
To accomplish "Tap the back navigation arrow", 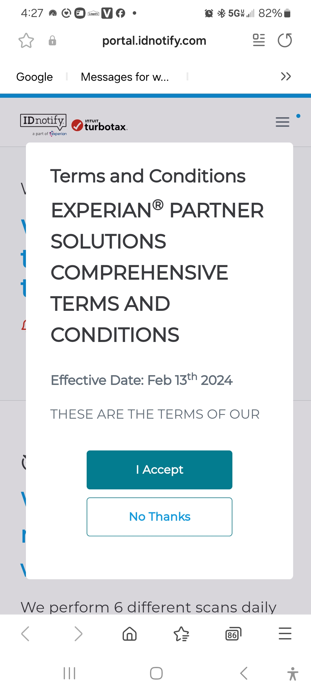I will pos(26,634).
